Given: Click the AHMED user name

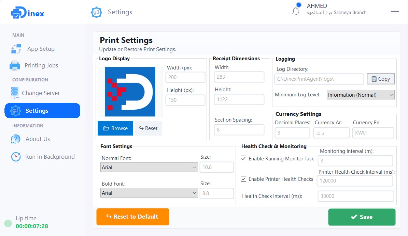Looking at the screenshot, I should [x=316, y=6].
